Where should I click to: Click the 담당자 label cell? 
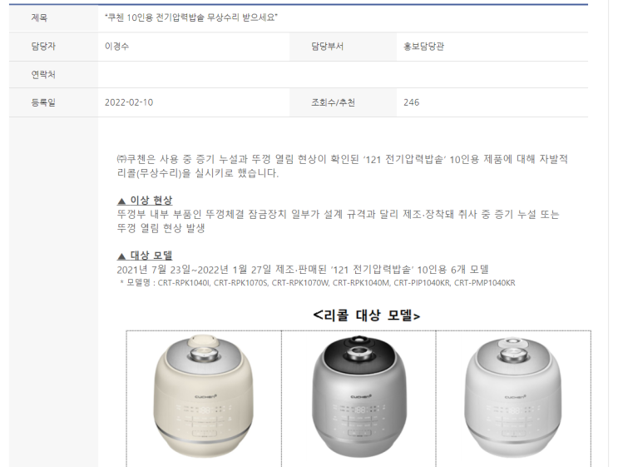(53, 47)
